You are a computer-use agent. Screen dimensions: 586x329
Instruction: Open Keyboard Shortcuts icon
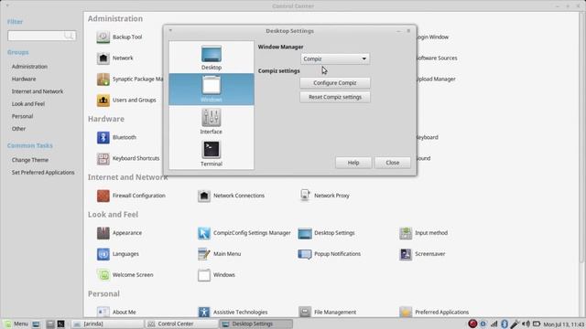(x=103, y=158)
